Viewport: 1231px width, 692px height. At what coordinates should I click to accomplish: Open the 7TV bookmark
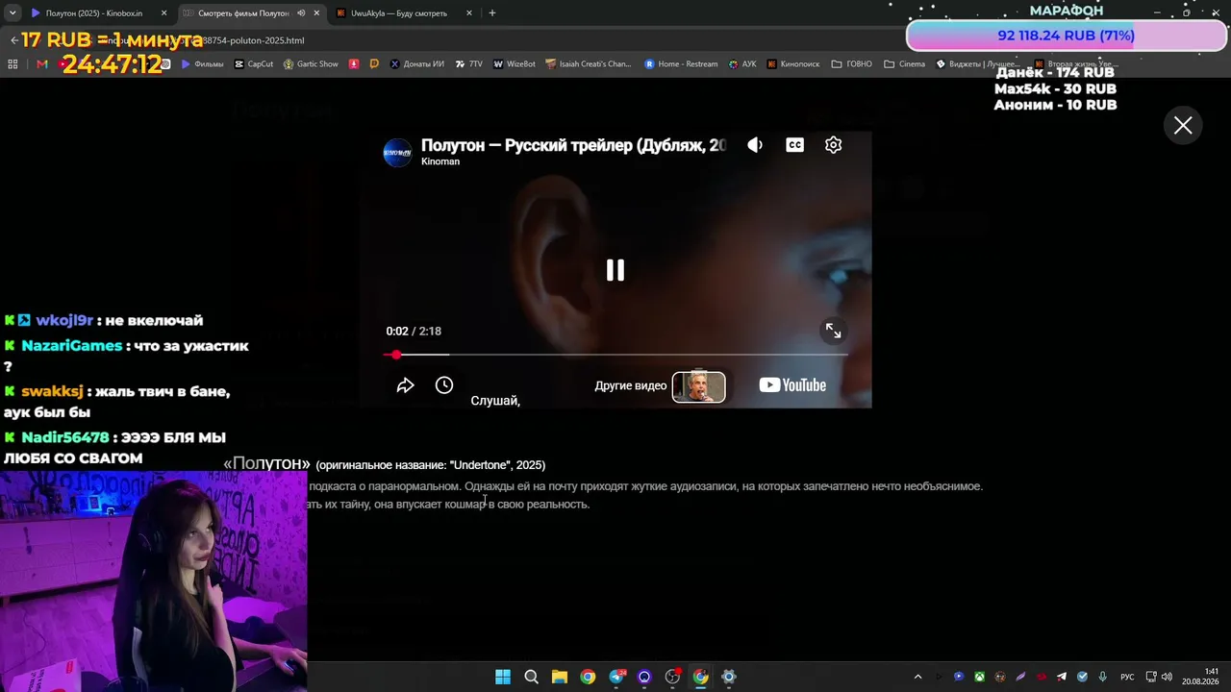pos(469,64)
